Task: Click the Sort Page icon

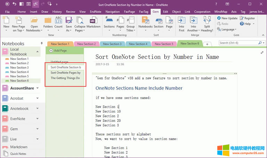Action: point(169,22)
